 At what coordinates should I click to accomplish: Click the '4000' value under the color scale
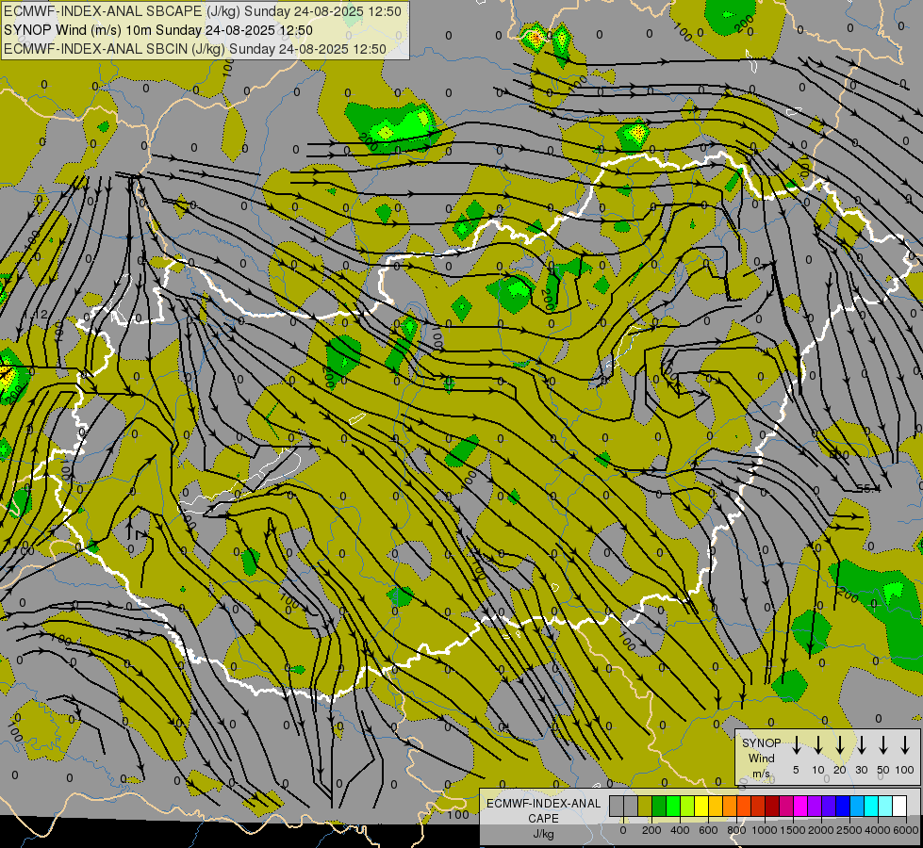tap(878, 830)
